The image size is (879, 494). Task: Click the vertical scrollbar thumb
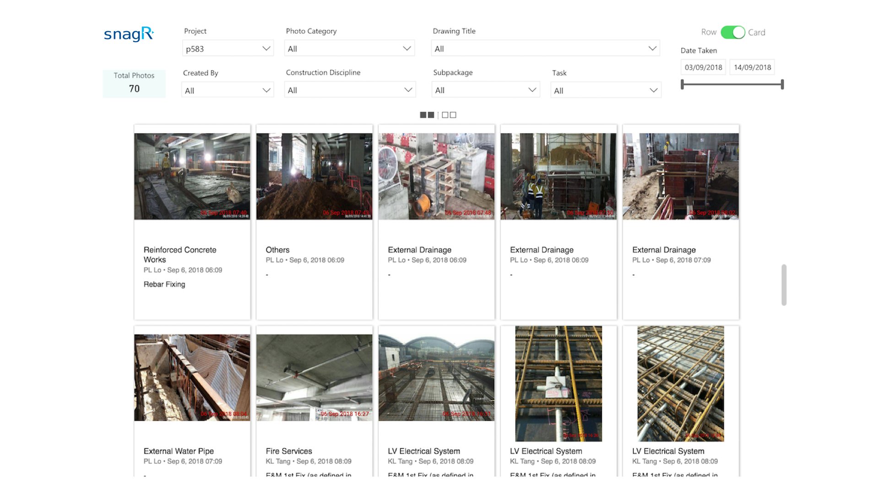[x=784, y=285]
